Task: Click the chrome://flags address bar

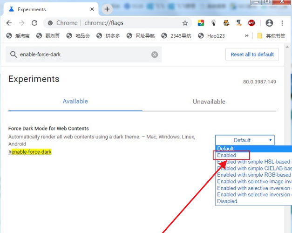Action: tap(117, 23)
